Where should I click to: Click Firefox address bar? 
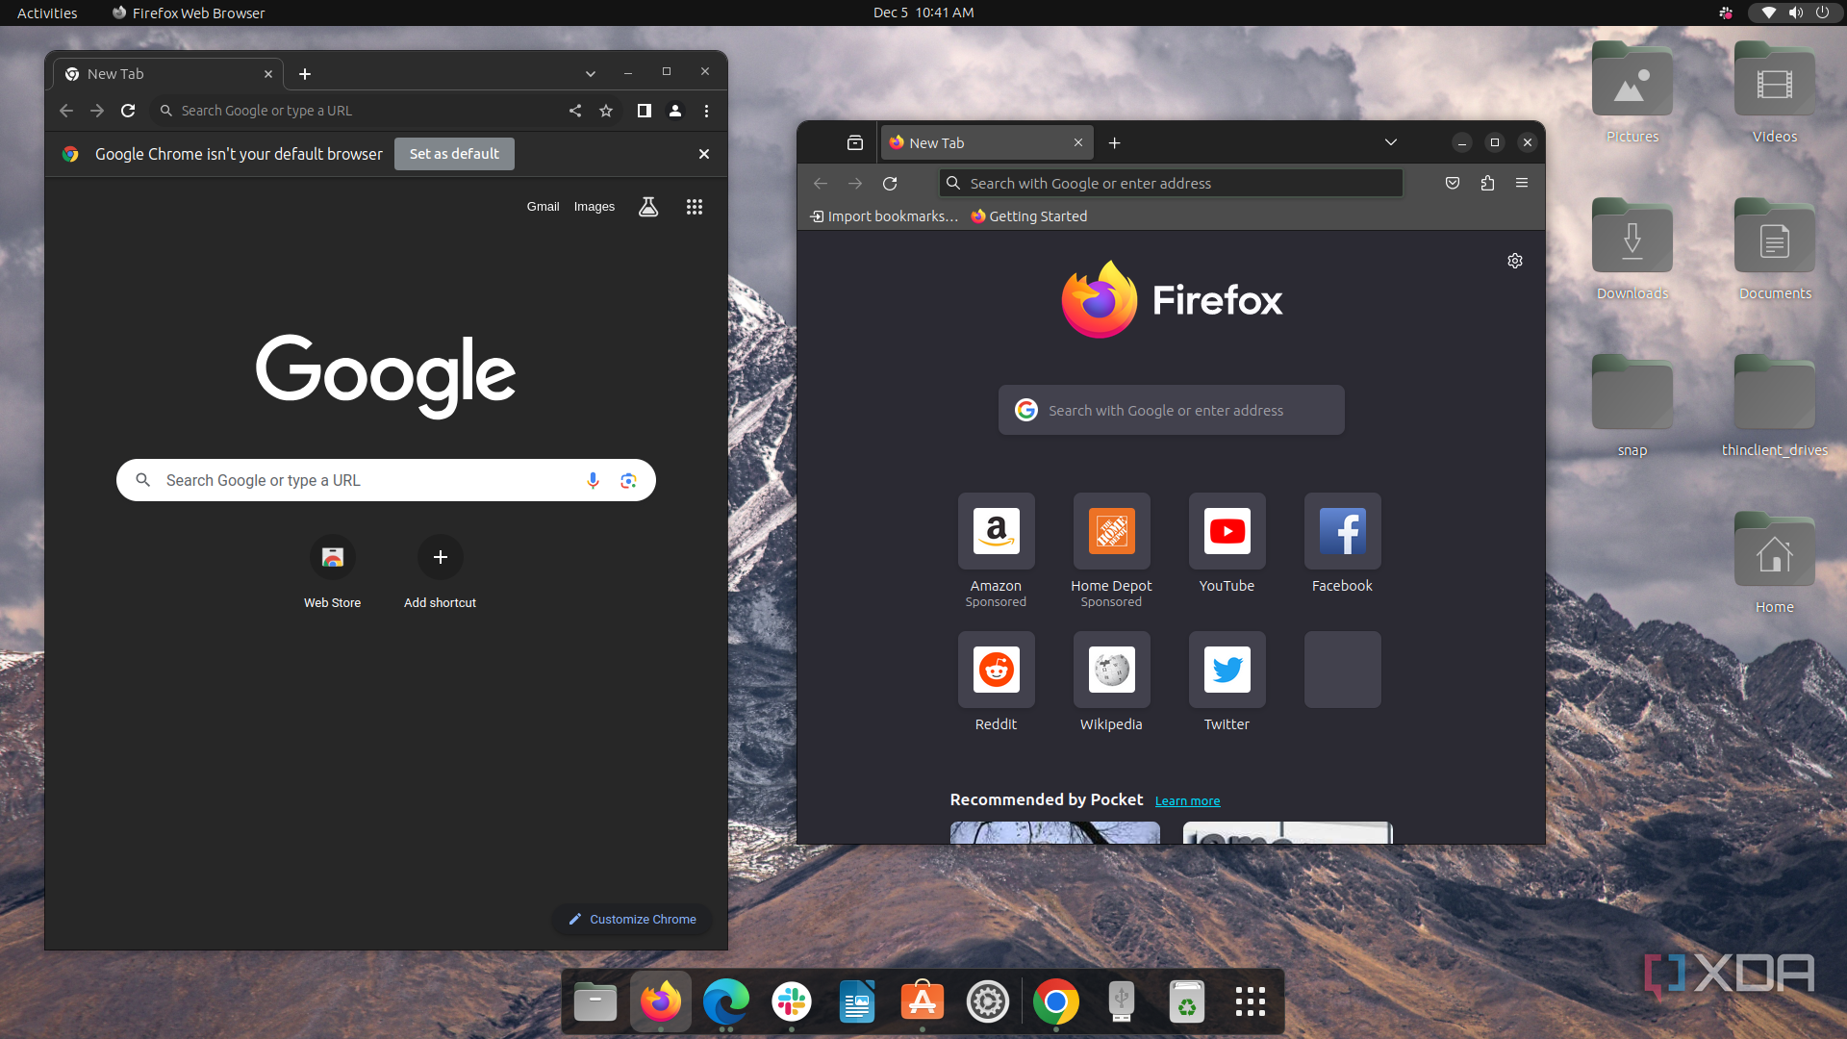1171,183
